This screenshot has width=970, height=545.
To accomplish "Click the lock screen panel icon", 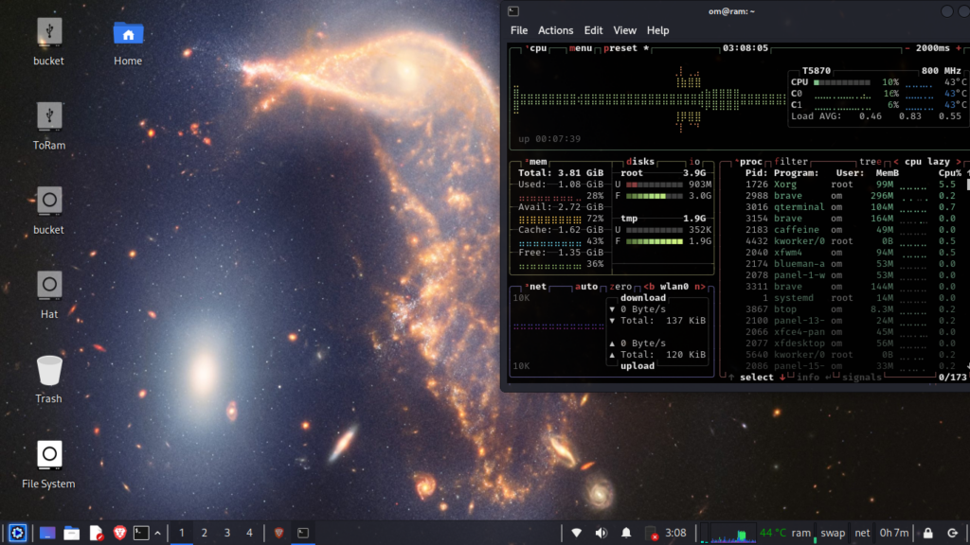I will tap(927, 533).
